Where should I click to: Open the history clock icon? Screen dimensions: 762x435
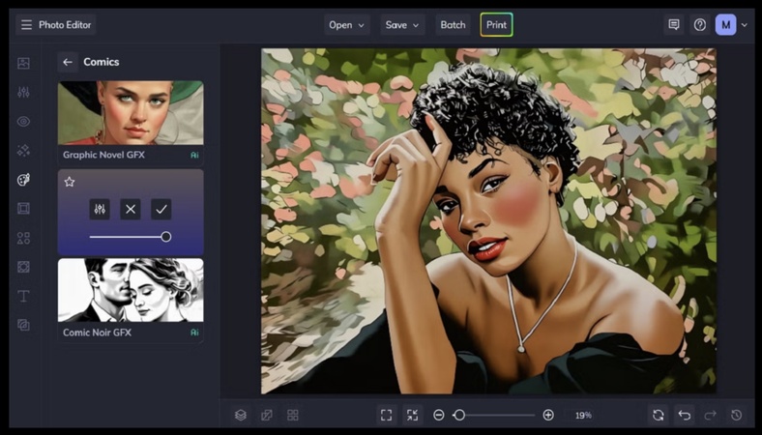coord(737,415)
